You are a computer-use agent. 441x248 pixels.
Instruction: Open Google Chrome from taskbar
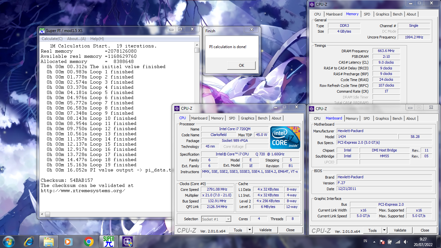[x=88, y=242]
